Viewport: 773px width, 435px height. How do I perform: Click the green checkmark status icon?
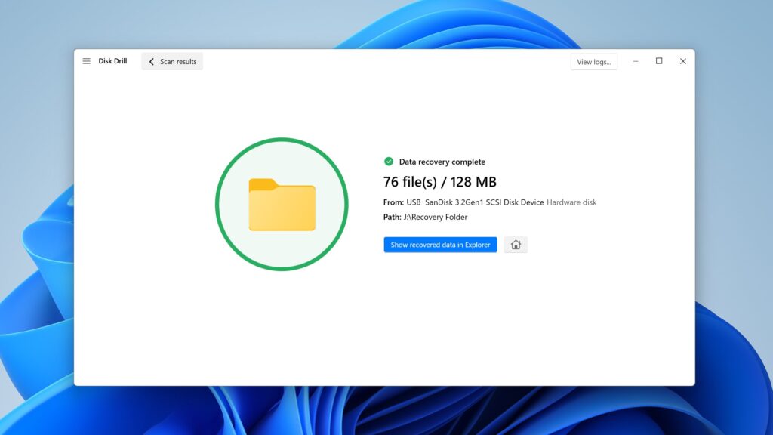(389, 162)
